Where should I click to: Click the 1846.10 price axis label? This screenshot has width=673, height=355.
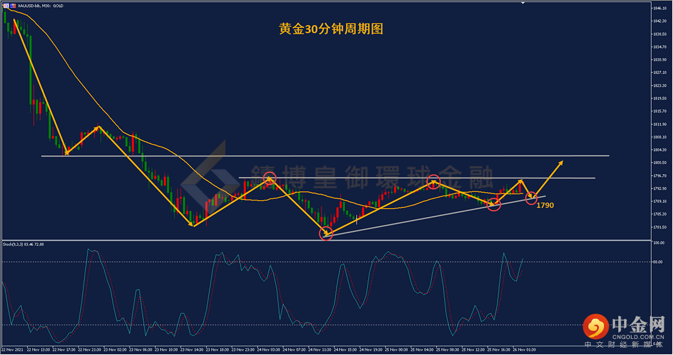tap(660, 8)
